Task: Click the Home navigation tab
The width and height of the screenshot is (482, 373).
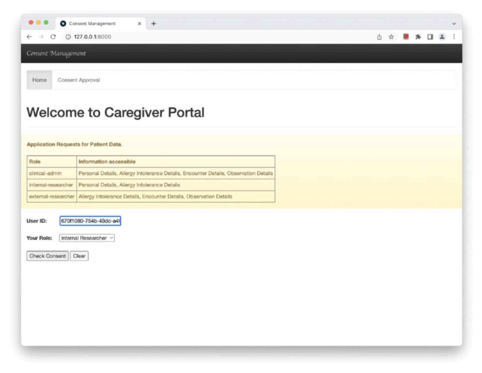Action: pos(39,80)
